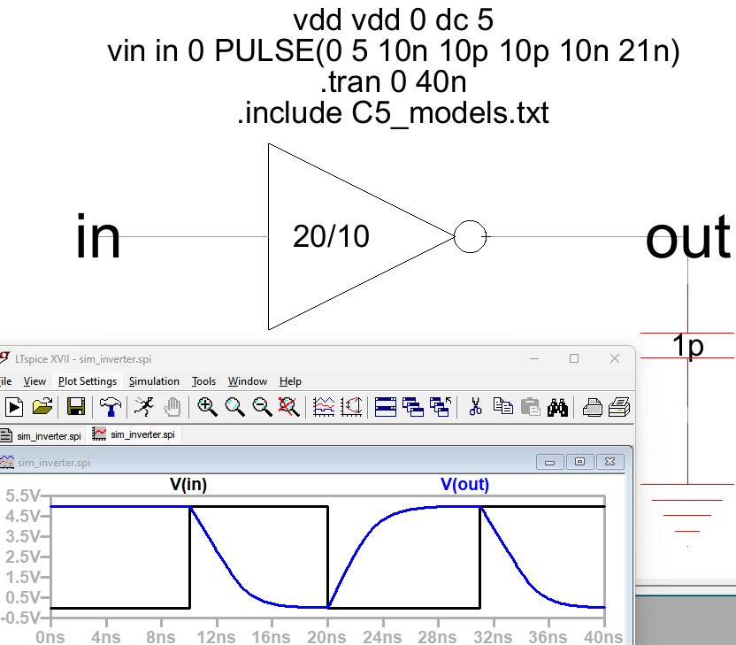The image size is (736, 645).
Task: Click the binoculars find icon
Action: point(557,407)
